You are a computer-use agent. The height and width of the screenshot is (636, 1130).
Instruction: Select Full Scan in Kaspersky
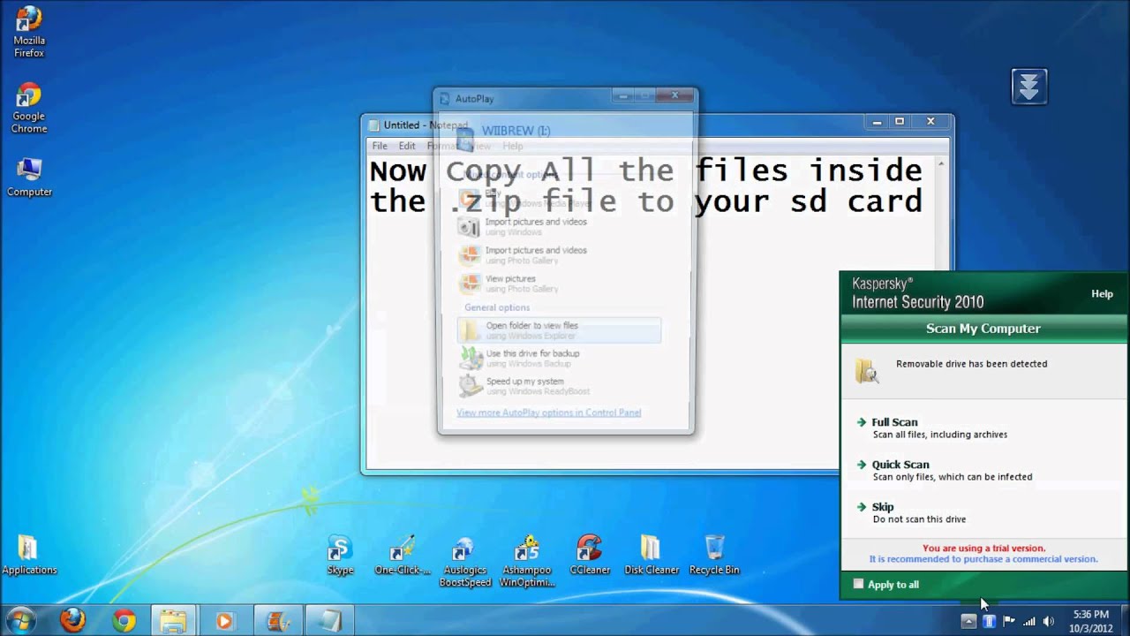(x=894, y=422)
